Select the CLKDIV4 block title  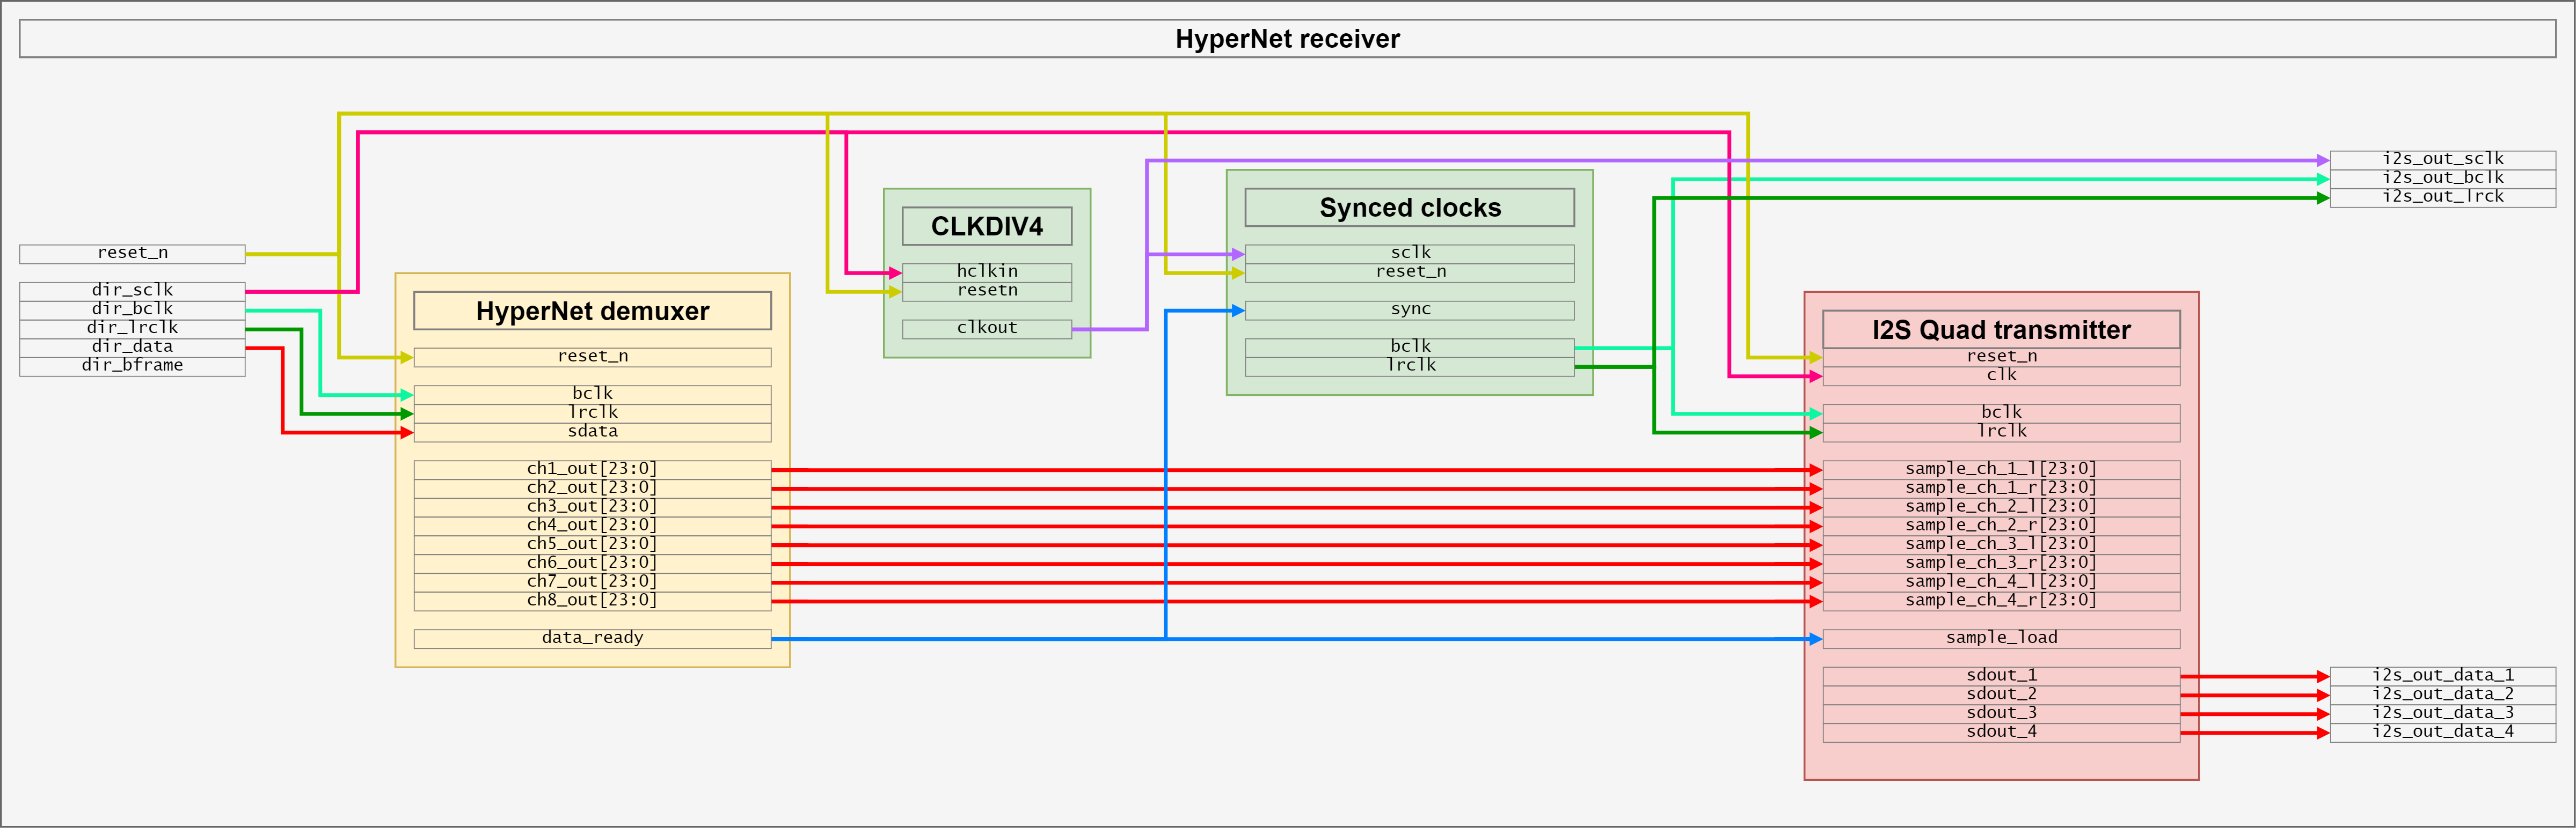point(986,227)
